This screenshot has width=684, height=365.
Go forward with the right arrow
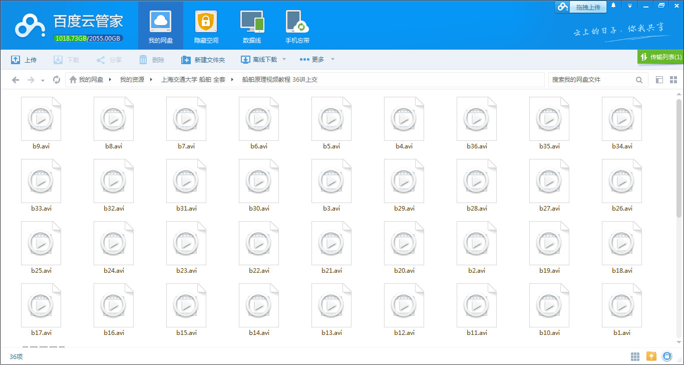31,80
